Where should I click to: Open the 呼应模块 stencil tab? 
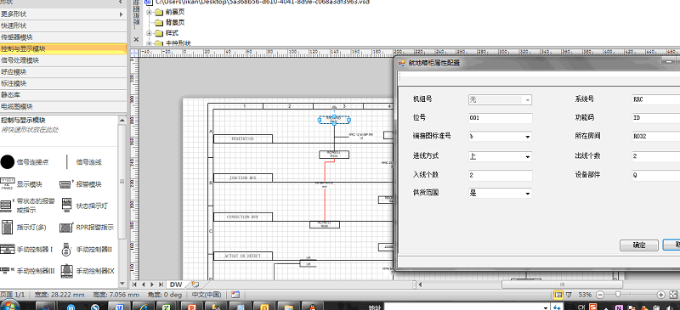point(63,72)
